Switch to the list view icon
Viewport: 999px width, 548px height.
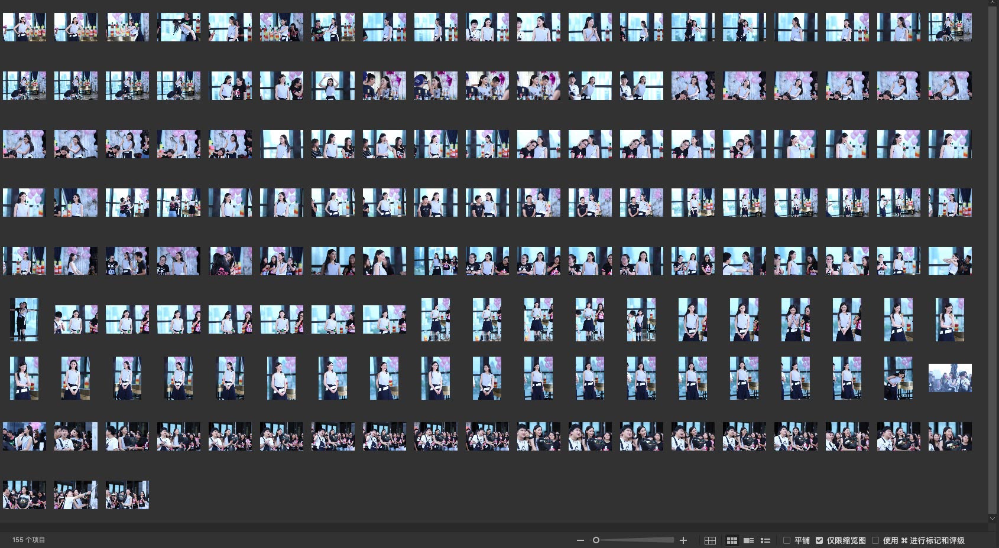(766, 540)
